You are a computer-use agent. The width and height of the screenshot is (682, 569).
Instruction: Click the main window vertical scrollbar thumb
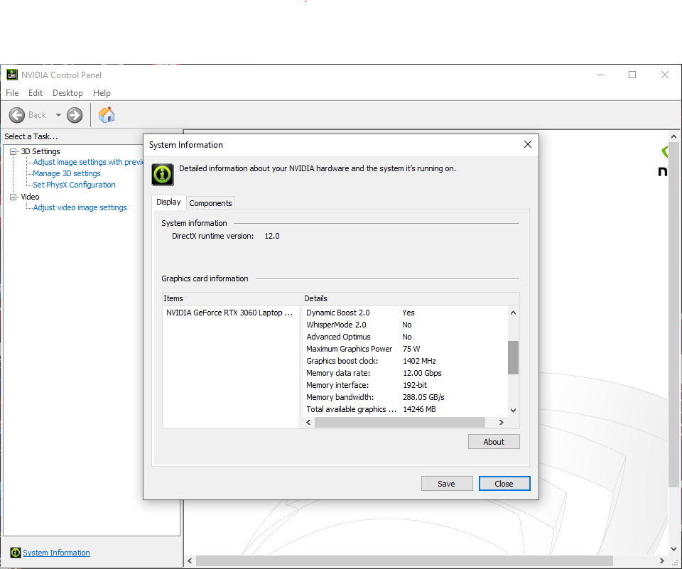(x=673, y=315)
